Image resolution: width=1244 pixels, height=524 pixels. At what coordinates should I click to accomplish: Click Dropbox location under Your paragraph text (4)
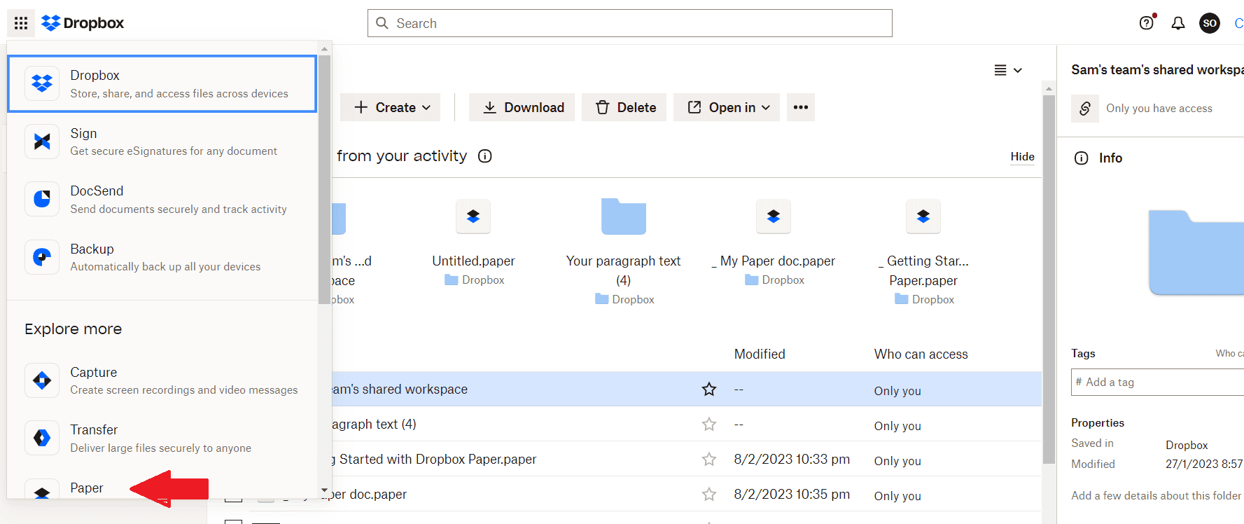(624, 300)
